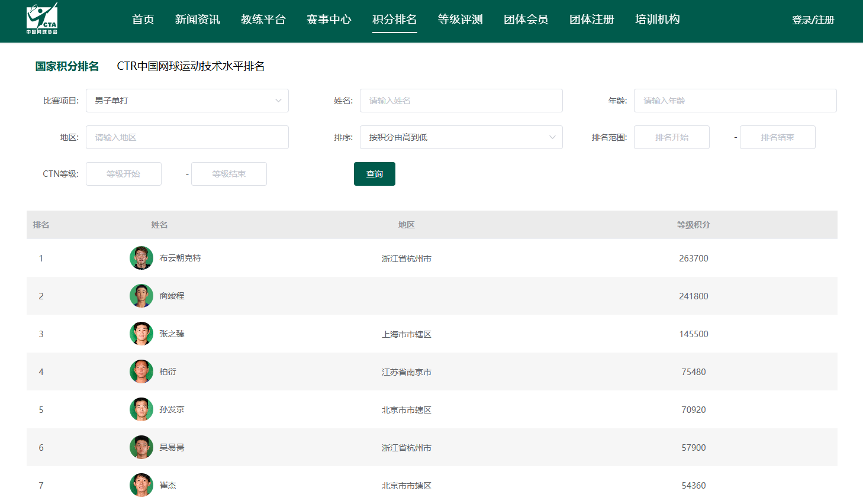This screenshot has width=863, height=504.
Task: Open avatar of 柏衍
Action: pos(141,371)
